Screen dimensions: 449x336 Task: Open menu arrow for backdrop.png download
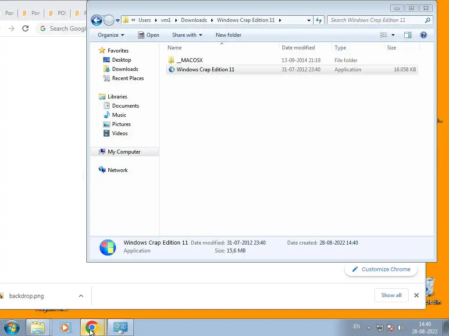point(81,296)
